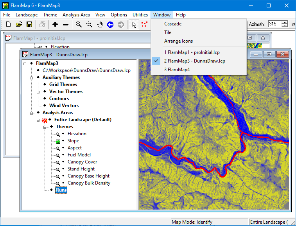Click the Save floppy disk icon
The width and height of the screenshot is (296, 226).
coord(29,24)
